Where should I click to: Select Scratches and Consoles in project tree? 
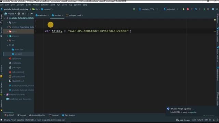point(20,99)
